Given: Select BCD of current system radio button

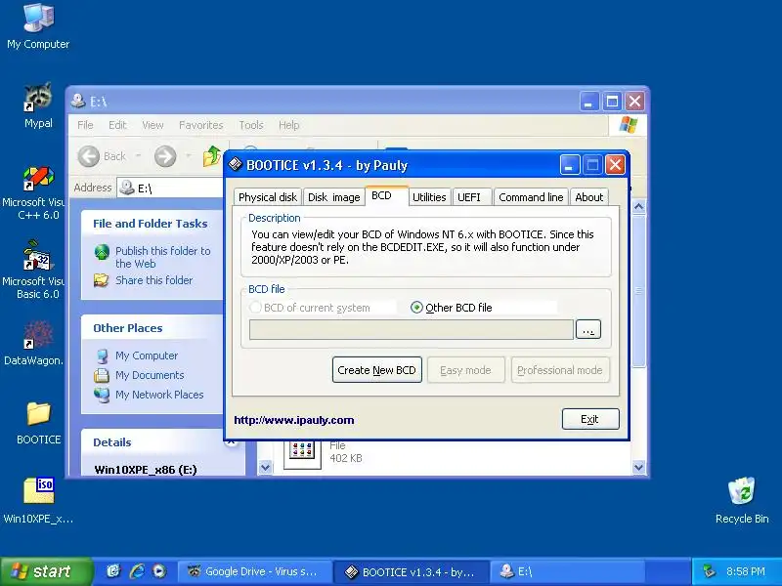Looking at the screenshot, I should 255,308.
